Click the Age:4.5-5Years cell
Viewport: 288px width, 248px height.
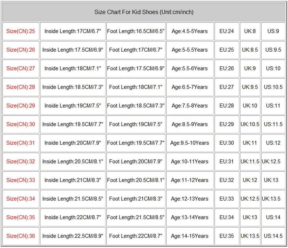[x=189, y=31]
